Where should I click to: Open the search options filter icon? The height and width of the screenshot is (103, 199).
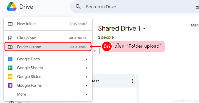pyautogui.click(x=197, y=7)
